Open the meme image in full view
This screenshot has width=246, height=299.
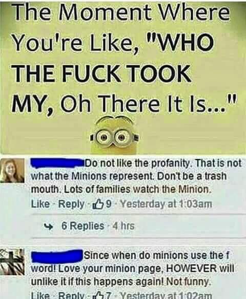point(123,77)
